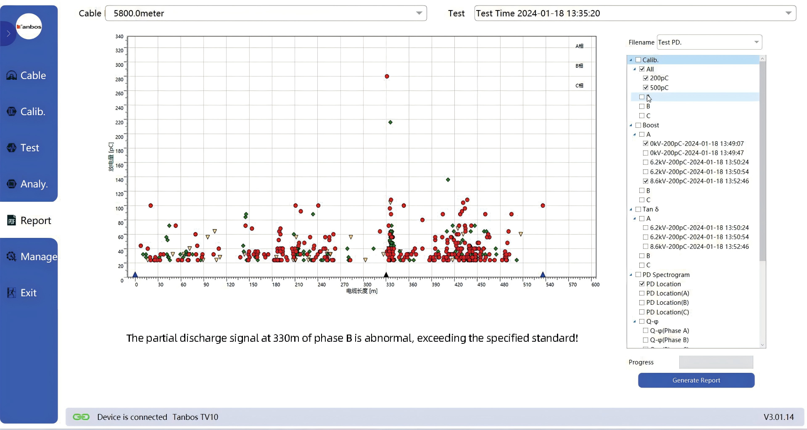Viewport: 807px width, 430px height.
Task: Switch to the Report tab
Action: [29, 221]
